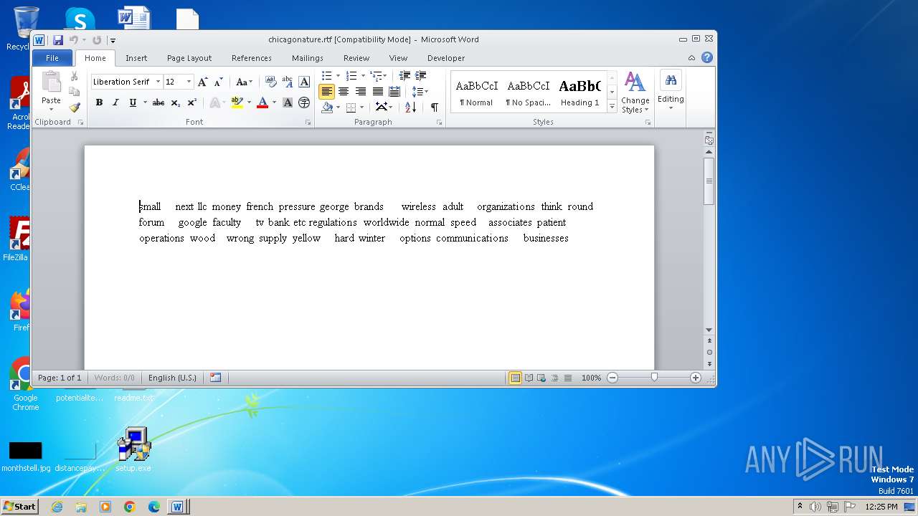Expand the Styles gallery More arrow
This screenshot has height=516, width=918.
pyautogui.click(x=612, y=107)
